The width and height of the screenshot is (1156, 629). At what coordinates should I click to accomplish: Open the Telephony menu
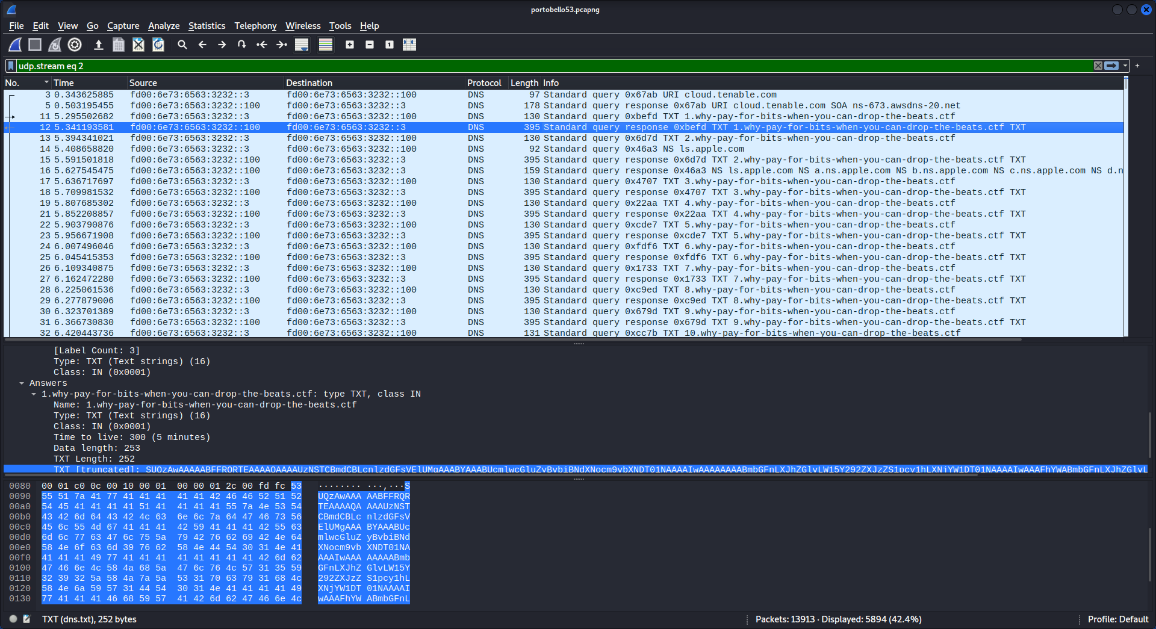pyautogui.click(x=255, y=26)
